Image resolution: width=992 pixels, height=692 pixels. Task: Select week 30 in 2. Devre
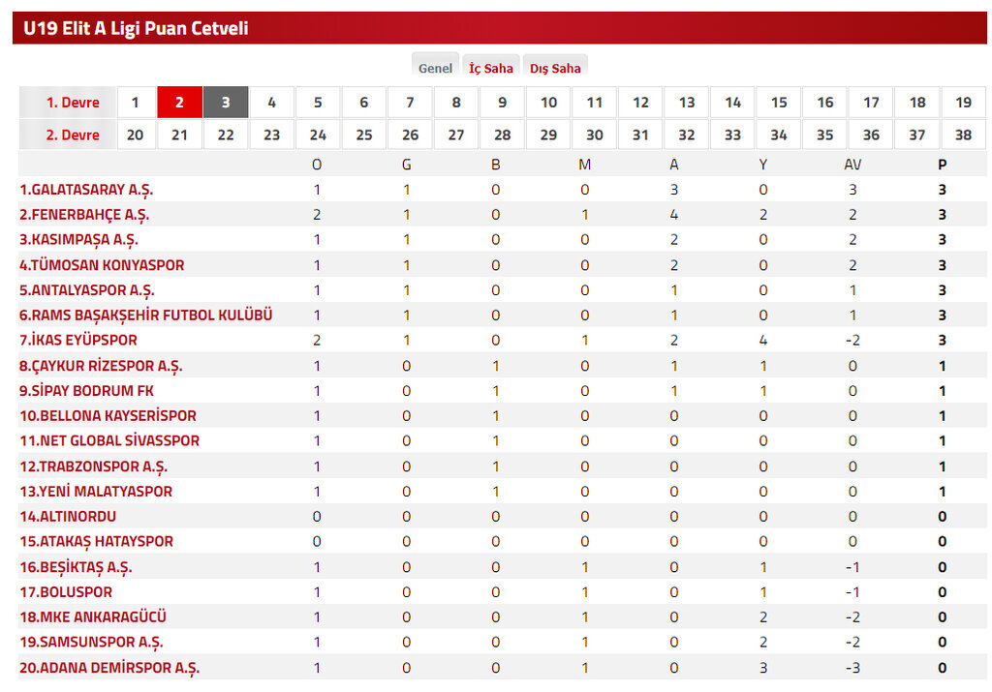pyautogui.click(x=595, y=135)
